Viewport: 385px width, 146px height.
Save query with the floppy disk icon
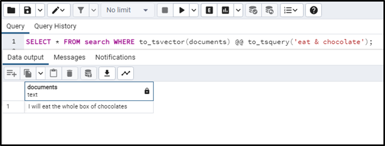[x=27, y=10]
